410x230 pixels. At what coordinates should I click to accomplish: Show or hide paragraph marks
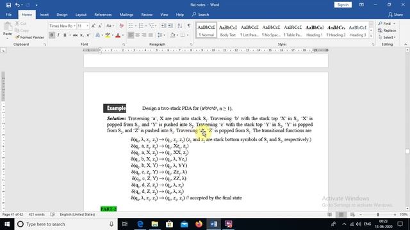click(x=189, y=26)
